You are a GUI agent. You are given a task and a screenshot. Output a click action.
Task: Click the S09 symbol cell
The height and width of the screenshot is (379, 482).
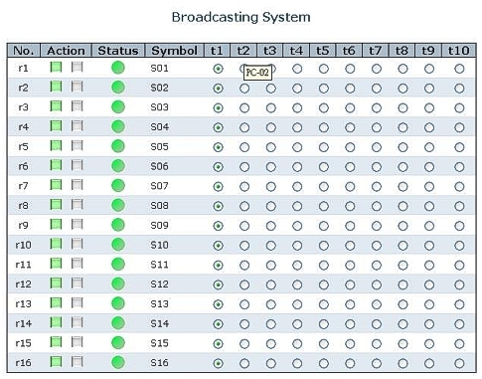(x=160, y=226)
